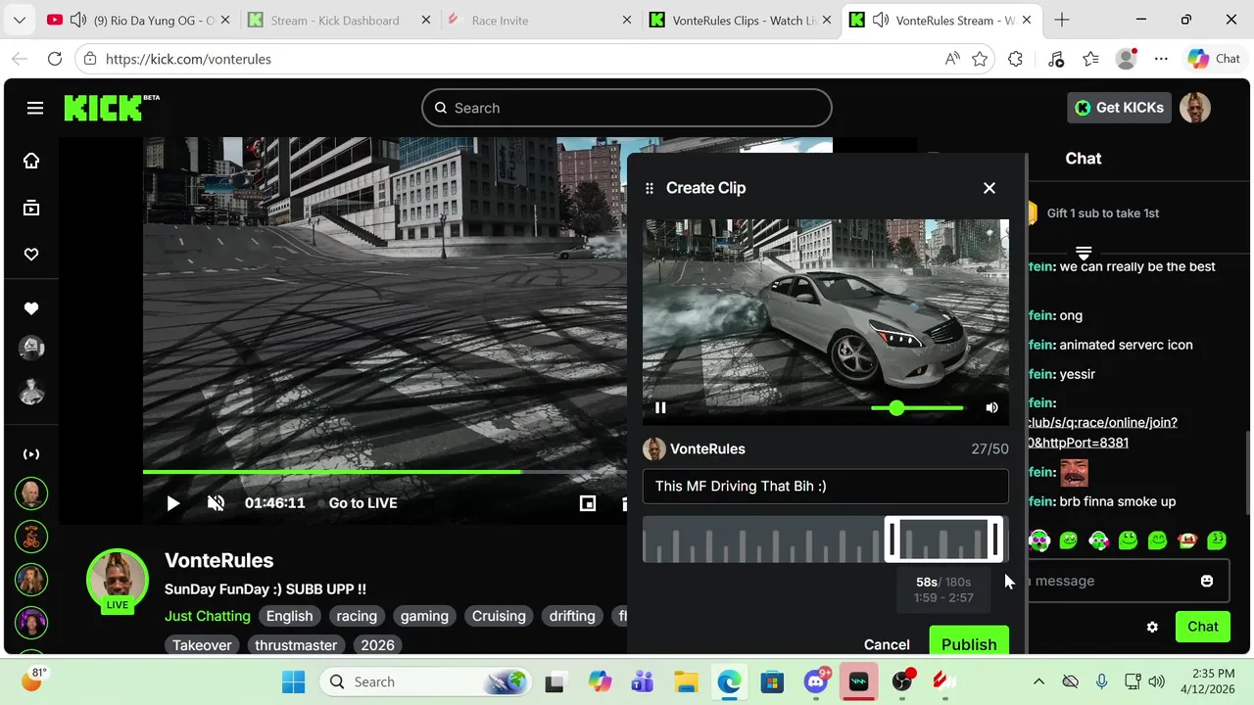Screen dimensions: 1254x705
Task: Open a new browser tab
Action: (1062, 21)
